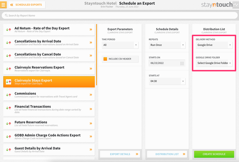Click export arrows icon for Clairvoyix Reservations Export
Image resolution: width=239 pixels, height=162 pixels.
[9, 69]
